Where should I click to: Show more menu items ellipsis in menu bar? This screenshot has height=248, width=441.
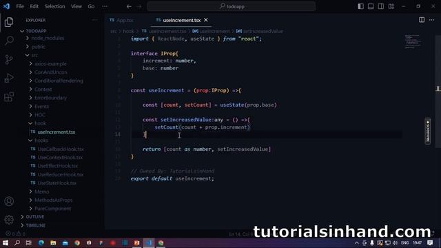(x=105, y=6)
